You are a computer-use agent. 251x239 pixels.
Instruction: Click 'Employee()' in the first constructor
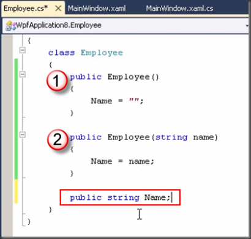[133, 77]
